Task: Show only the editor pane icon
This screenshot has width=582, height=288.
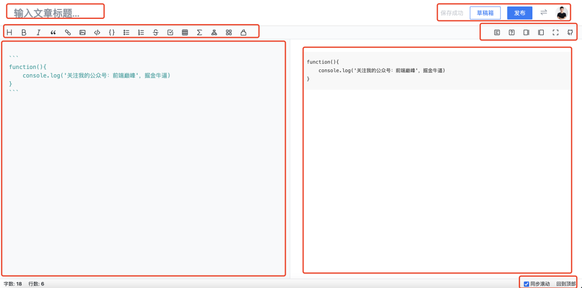Action: 526,33
